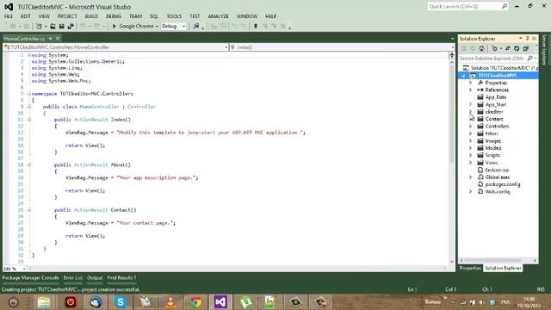The height and width of the screenshot is (310, 551).
Task: Expand the Views folder
Action: [471, 163]
